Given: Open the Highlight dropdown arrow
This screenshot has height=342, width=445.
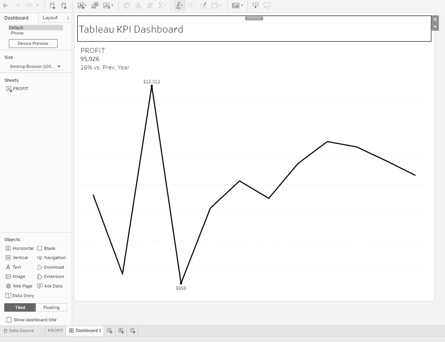Looking at the screenshot, I should click(x=182, y=5).
